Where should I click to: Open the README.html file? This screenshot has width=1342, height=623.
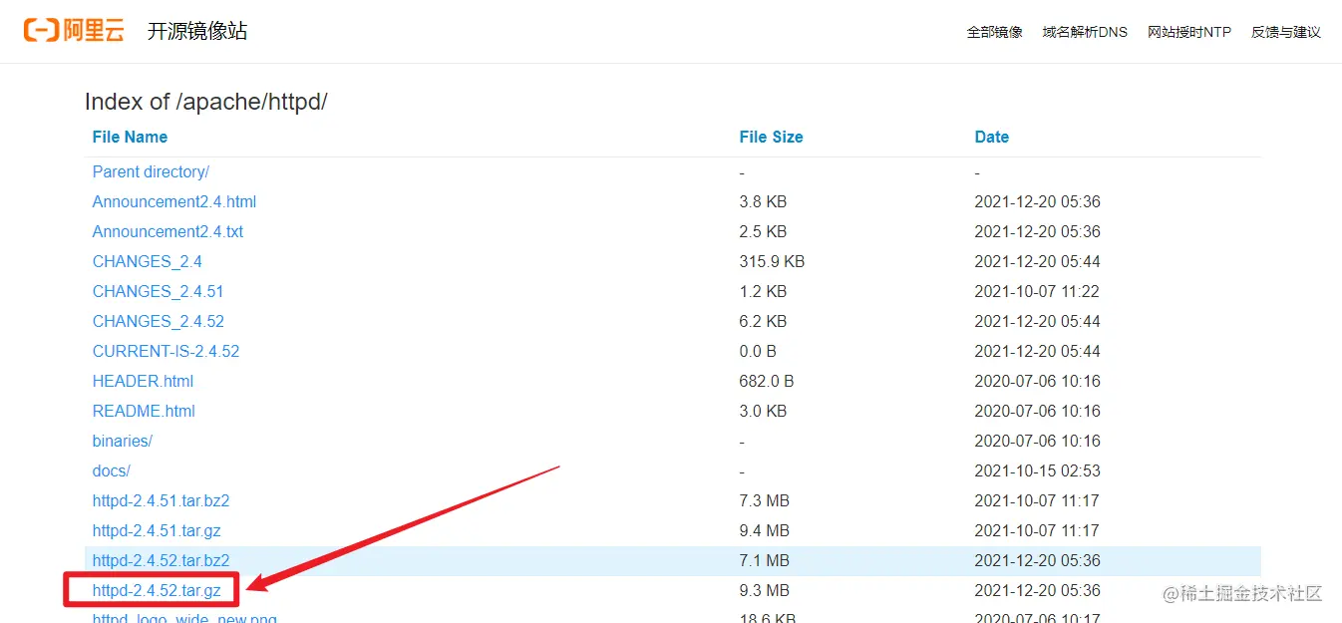point(144,411)
